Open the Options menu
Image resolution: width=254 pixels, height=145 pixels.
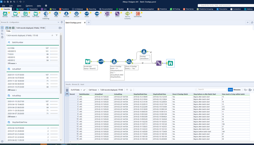pos(29,6)
